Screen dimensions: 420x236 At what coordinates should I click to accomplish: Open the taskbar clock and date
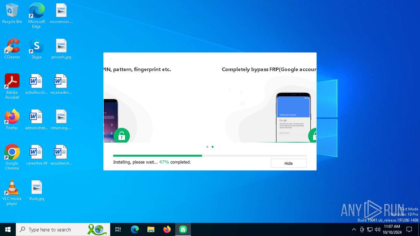[392, 229]
